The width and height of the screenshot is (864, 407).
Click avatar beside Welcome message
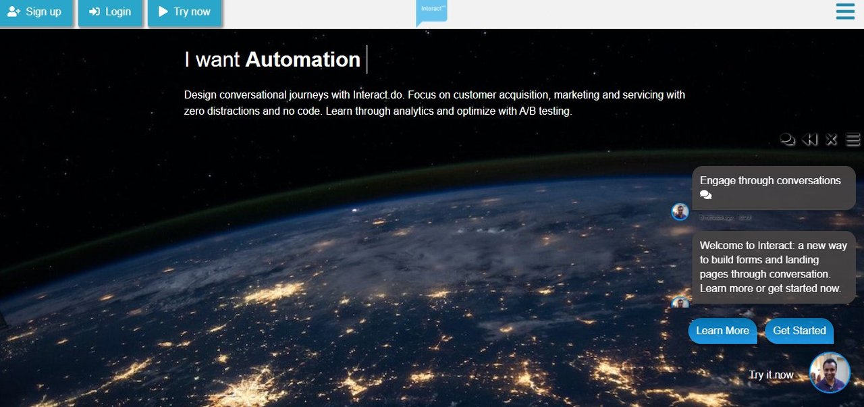coord(680,302)
